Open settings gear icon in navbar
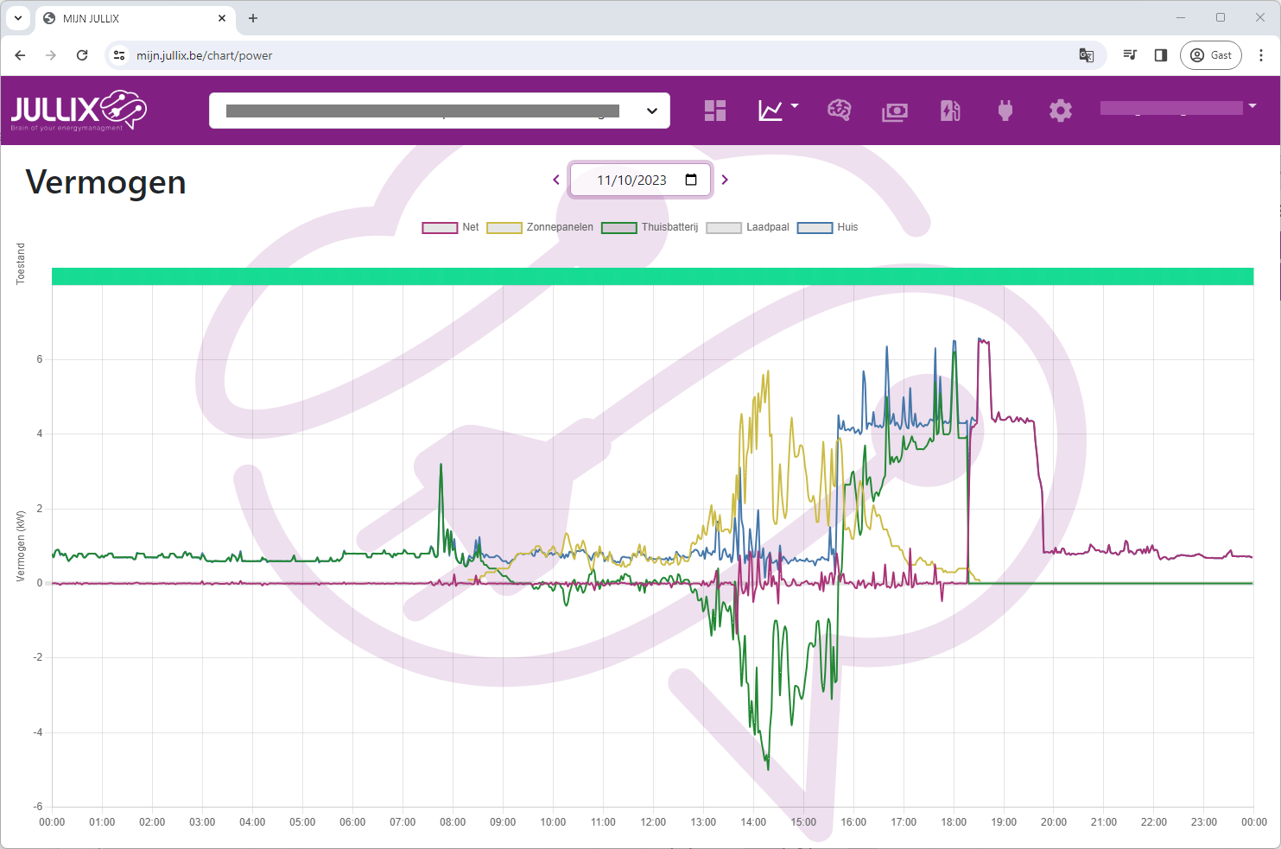This screenshot has height=849, width=1281. coord(1060,111)
